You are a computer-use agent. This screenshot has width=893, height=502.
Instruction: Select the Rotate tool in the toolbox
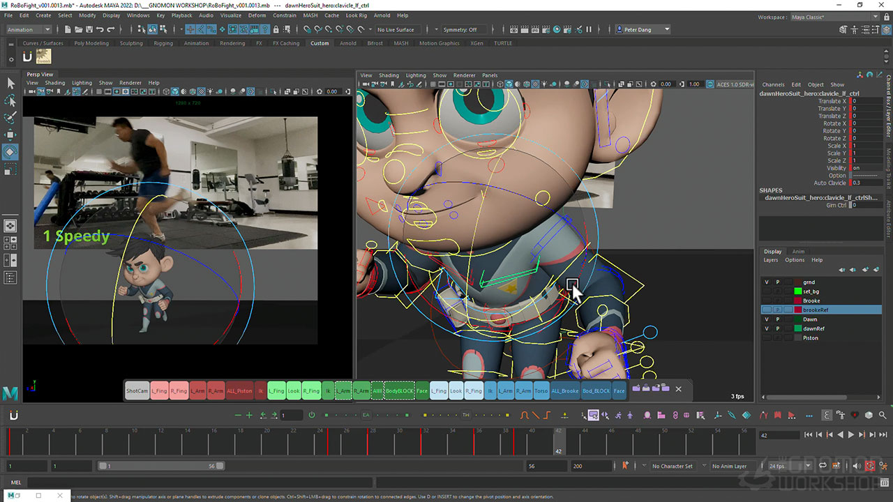pos(10,151)
